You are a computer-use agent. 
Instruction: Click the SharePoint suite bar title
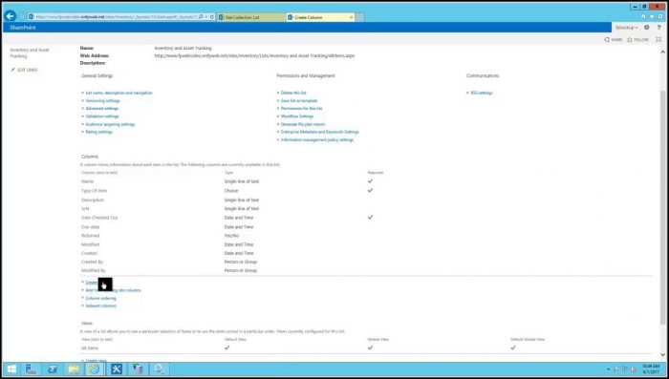[x=23, y=28]
